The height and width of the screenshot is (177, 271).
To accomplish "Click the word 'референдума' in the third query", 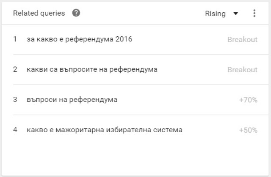I will click(x=93, y=100).
